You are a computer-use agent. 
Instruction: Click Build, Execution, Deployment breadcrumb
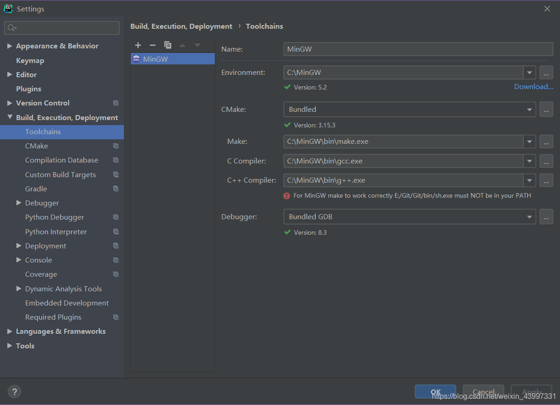(x=181, y=26)
